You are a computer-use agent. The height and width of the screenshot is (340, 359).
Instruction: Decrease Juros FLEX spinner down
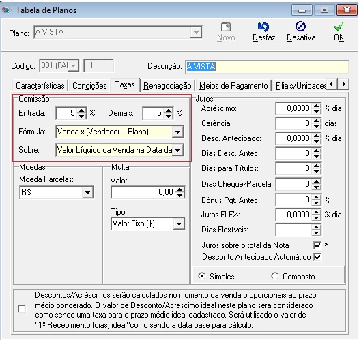click(317, 217)
